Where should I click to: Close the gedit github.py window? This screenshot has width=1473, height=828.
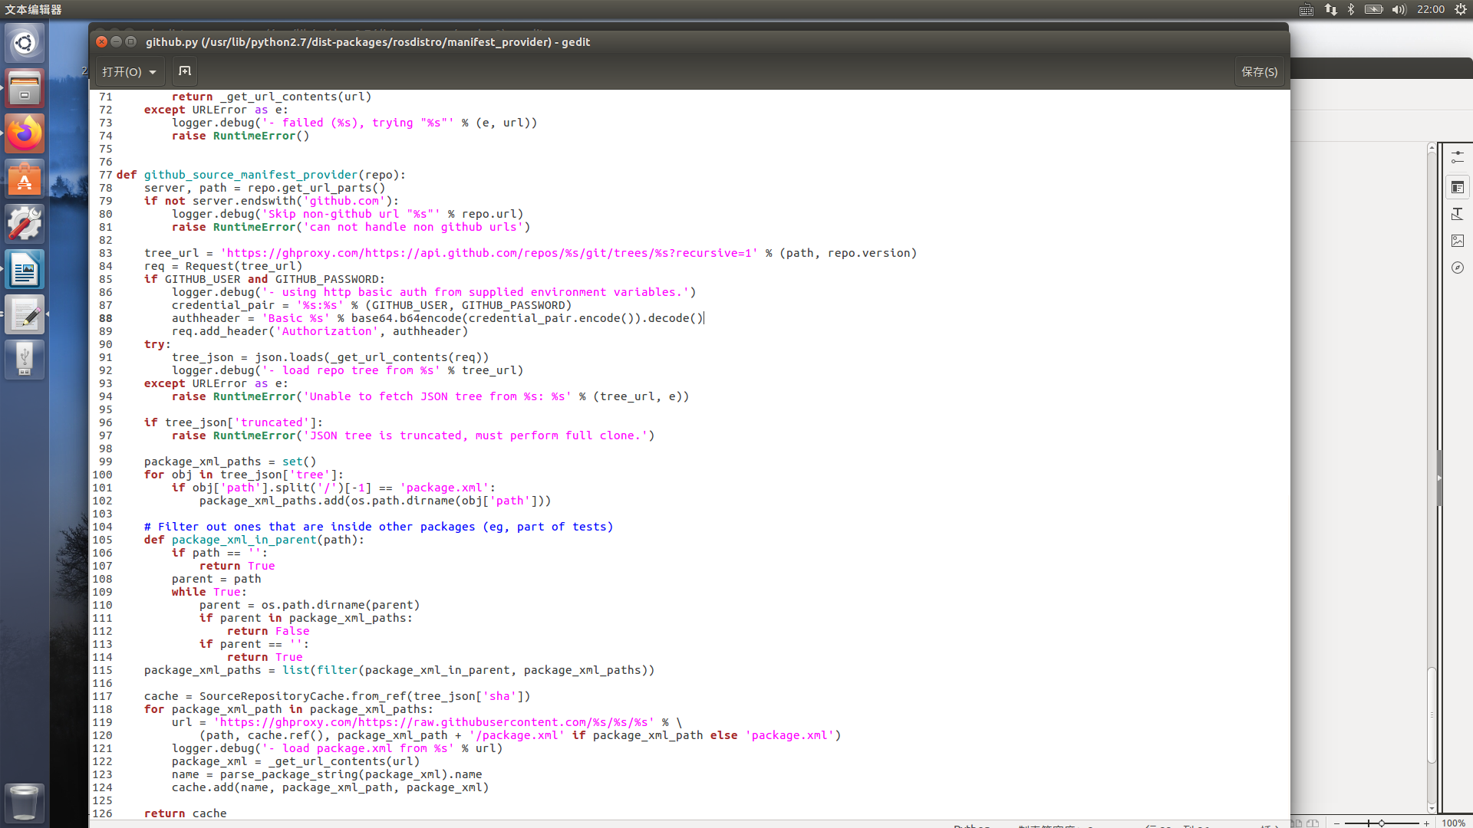tap(101, 41)
